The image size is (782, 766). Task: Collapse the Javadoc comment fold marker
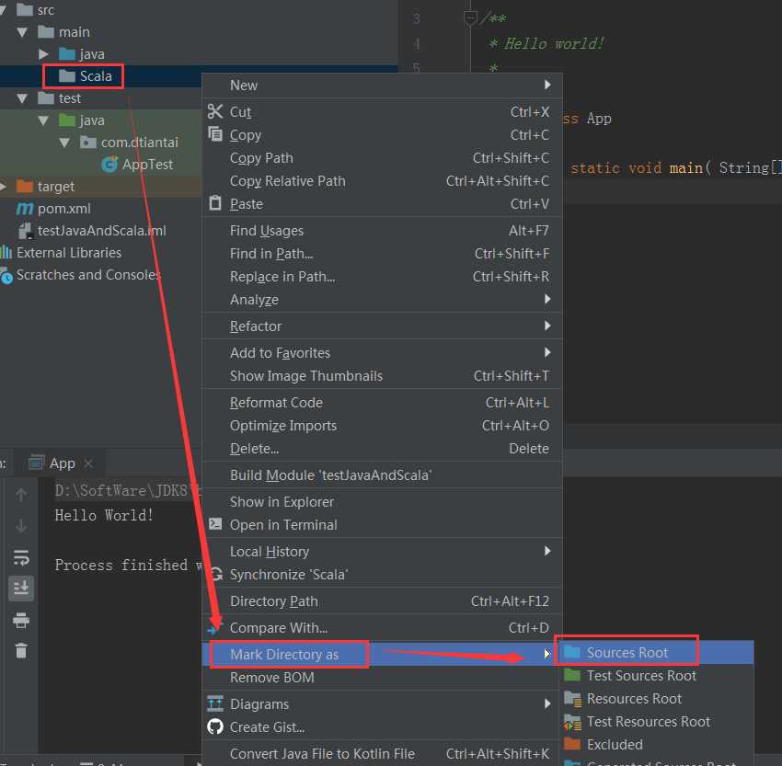point(470,18)
